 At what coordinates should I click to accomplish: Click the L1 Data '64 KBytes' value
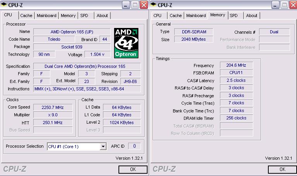(122, 107)
